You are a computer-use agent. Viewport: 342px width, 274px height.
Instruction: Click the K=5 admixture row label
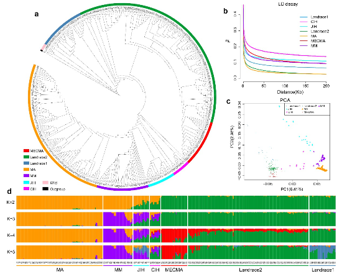pos(11,252)
